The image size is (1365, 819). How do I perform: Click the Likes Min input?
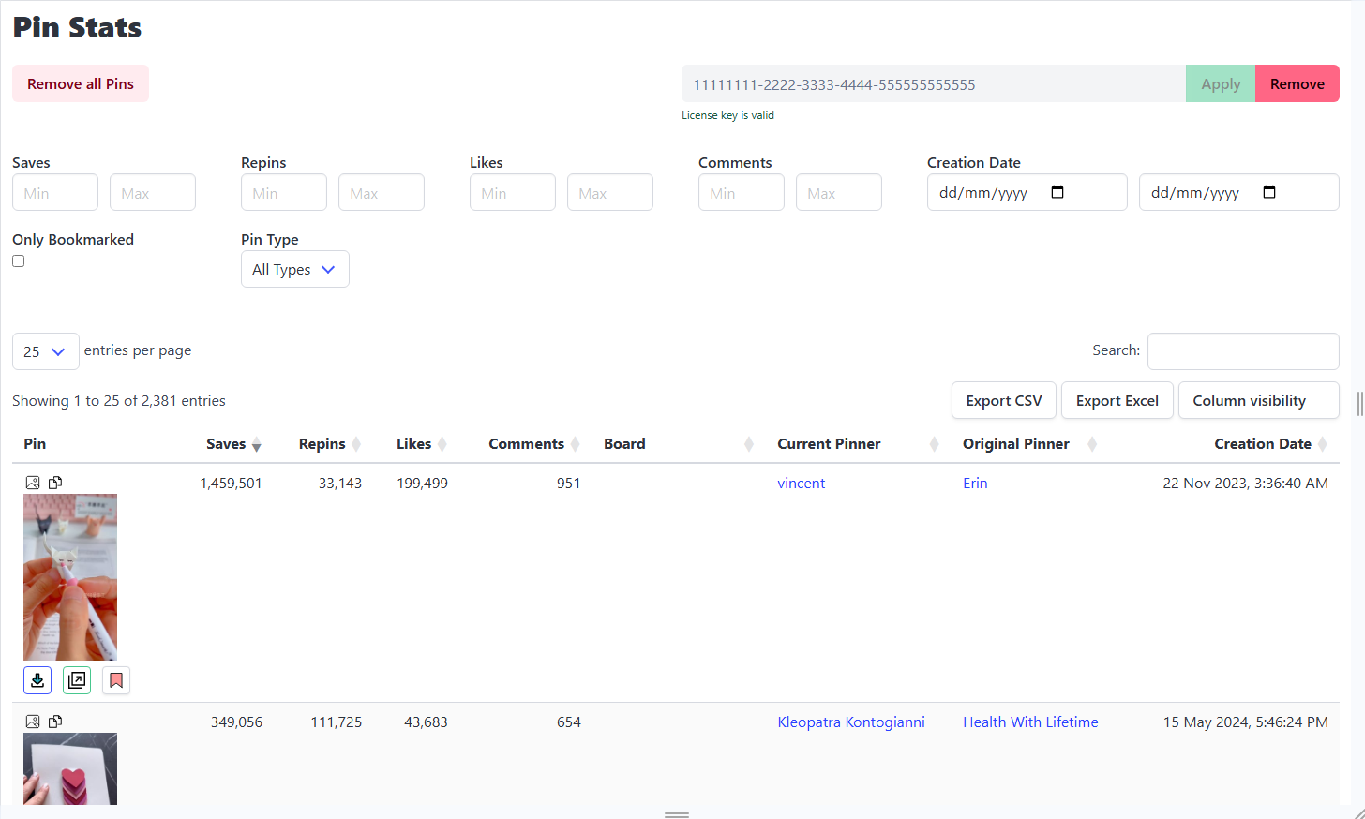(513, 192)
